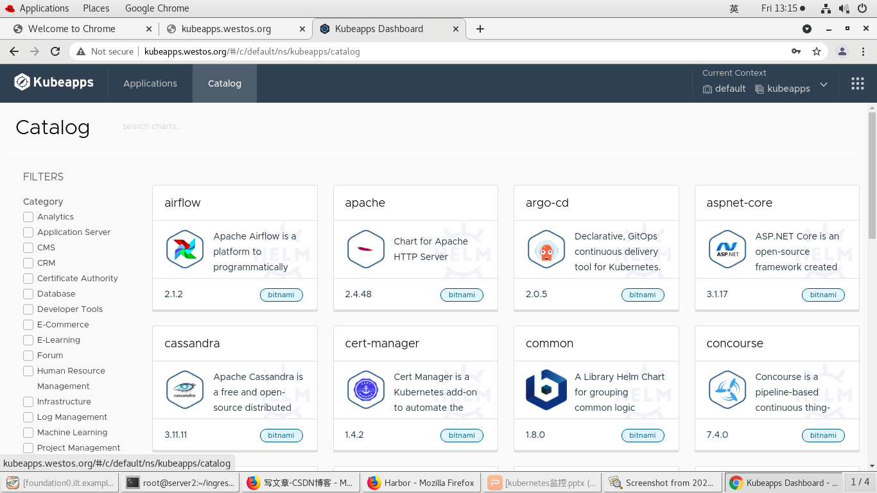
Task: Close the Kubeapps Dashboard browser tab
Action: (456, 29)
